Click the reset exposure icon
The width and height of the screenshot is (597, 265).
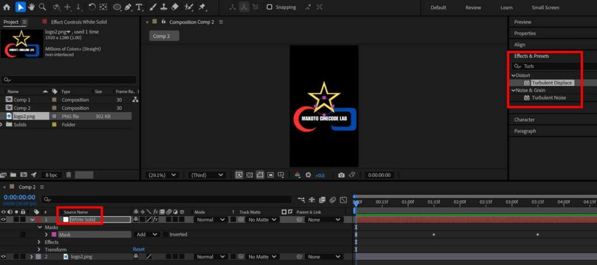pyautogui.click(x=308, y=175)
